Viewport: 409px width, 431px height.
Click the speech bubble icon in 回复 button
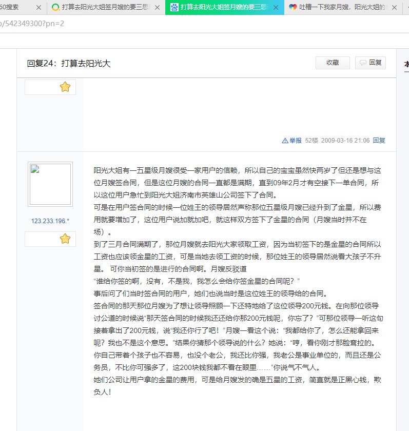coord(363,63)
